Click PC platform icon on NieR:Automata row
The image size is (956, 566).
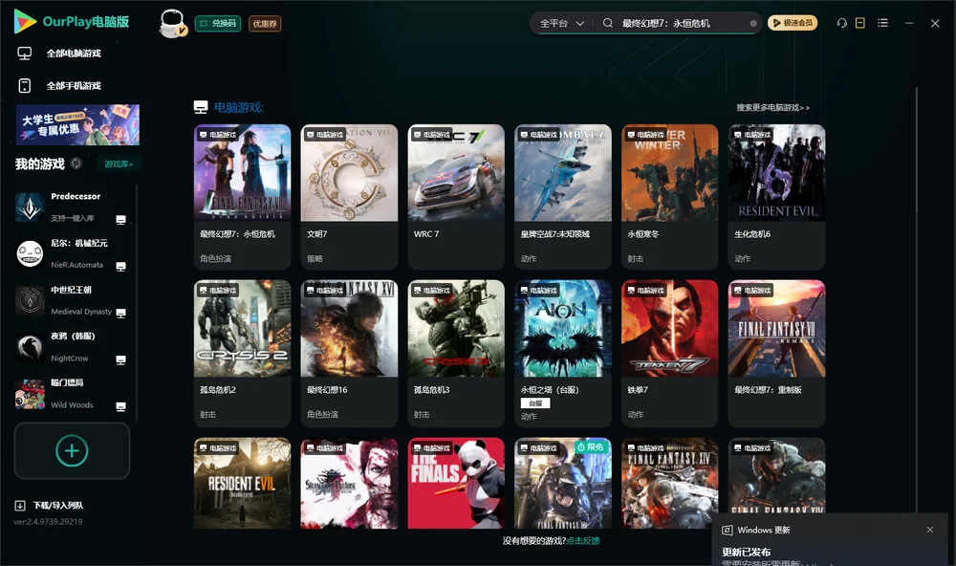(120, 267)
